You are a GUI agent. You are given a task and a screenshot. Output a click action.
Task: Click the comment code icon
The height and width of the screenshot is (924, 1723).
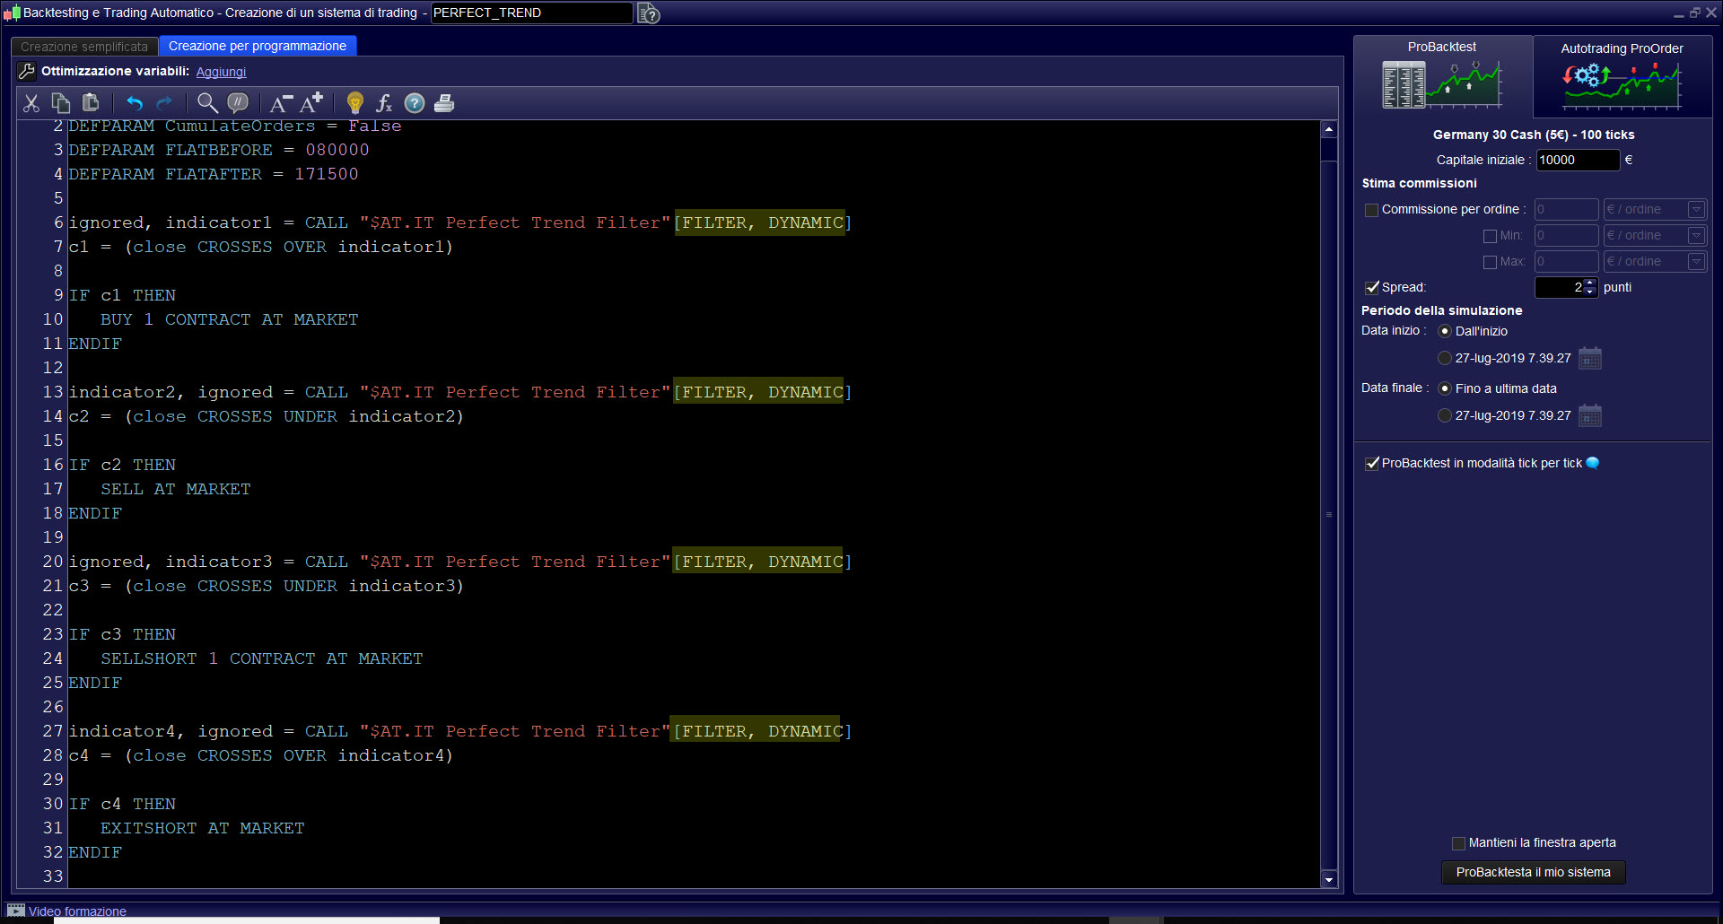click(x=238, y=103)
